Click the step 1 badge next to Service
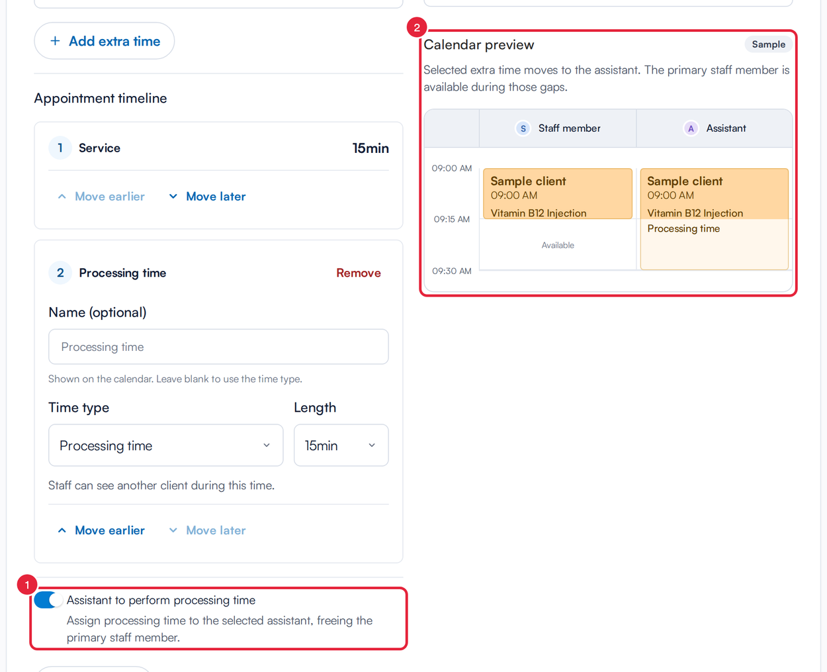Image resolution: width=827 pixels, height=672 pixels. click(x=60, y=148)
